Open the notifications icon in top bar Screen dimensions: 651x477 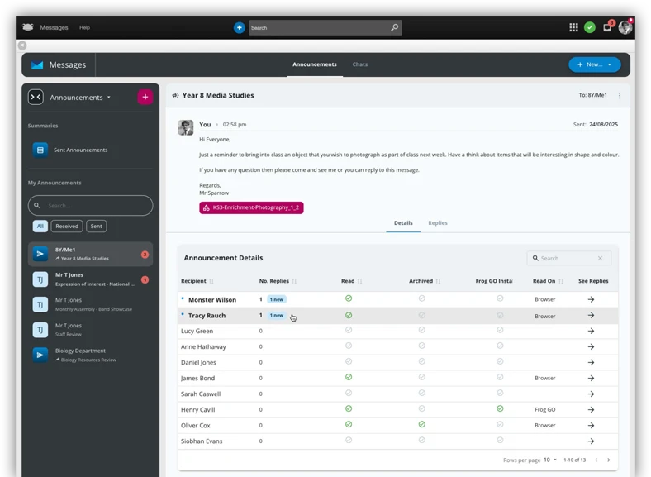(x=607, y=27)
